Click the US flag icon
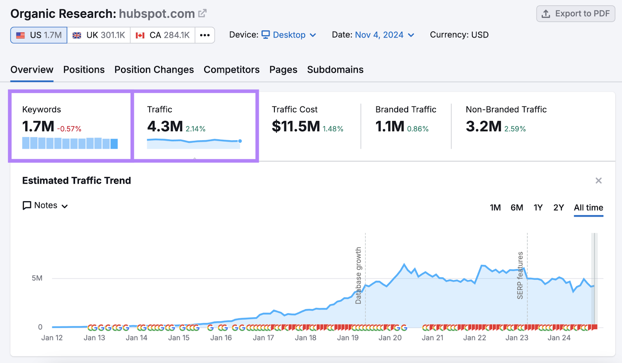This screenshot has width=622, height=363. (20, 35)
